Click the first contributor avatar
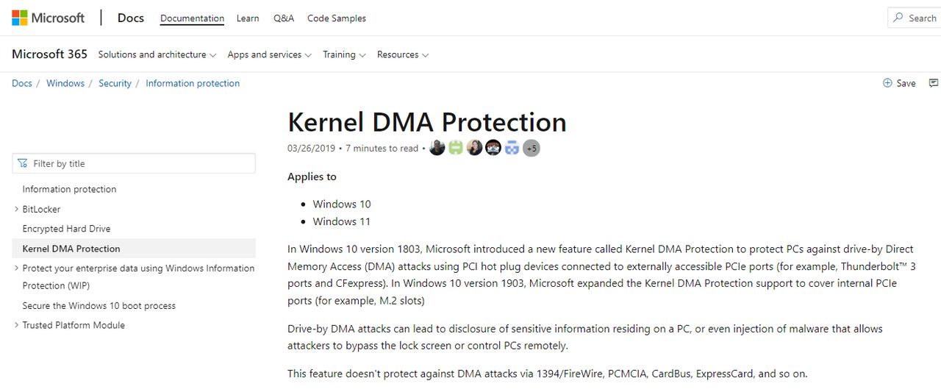Screen dimensions: 941x392 pos(437,148)
